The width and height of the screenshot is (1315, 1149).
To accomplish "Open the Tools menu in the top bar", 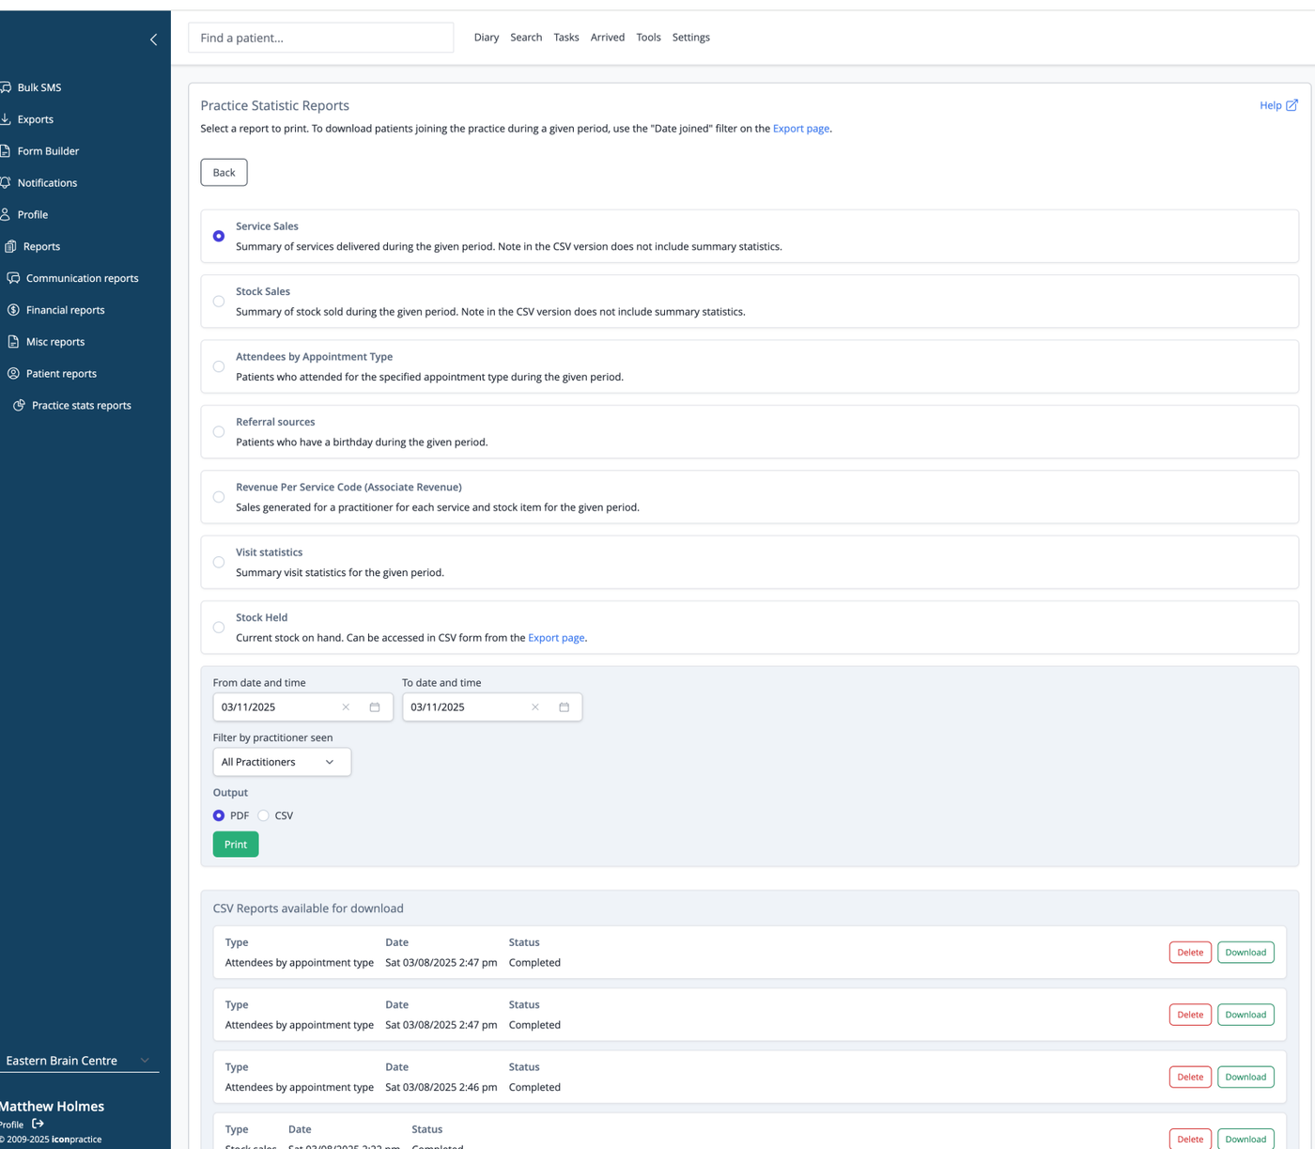I will (x=648, y=38).
